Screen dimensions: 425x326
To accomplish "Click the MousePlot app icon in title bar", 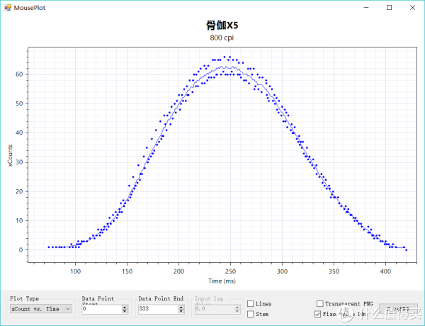I will (x=8, y=8).
